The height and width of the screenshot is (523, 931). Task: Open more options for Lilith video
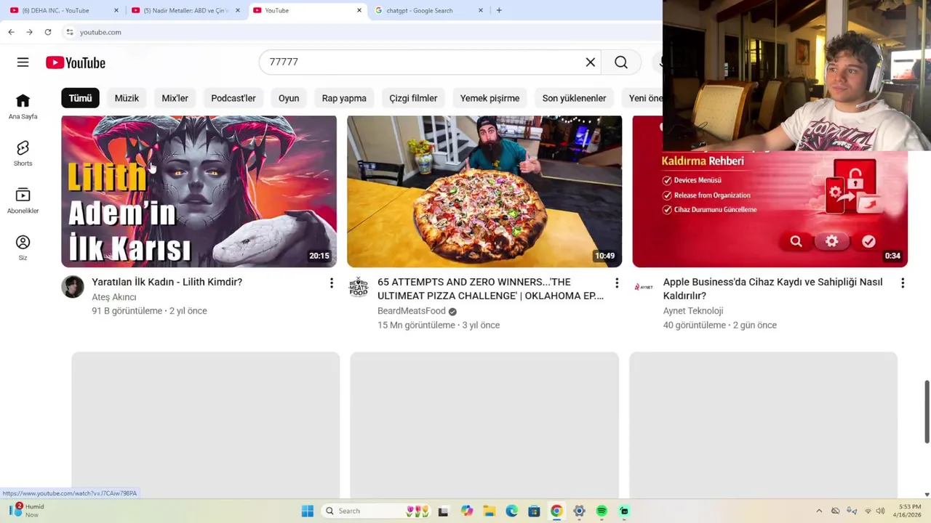coord(331,283)
